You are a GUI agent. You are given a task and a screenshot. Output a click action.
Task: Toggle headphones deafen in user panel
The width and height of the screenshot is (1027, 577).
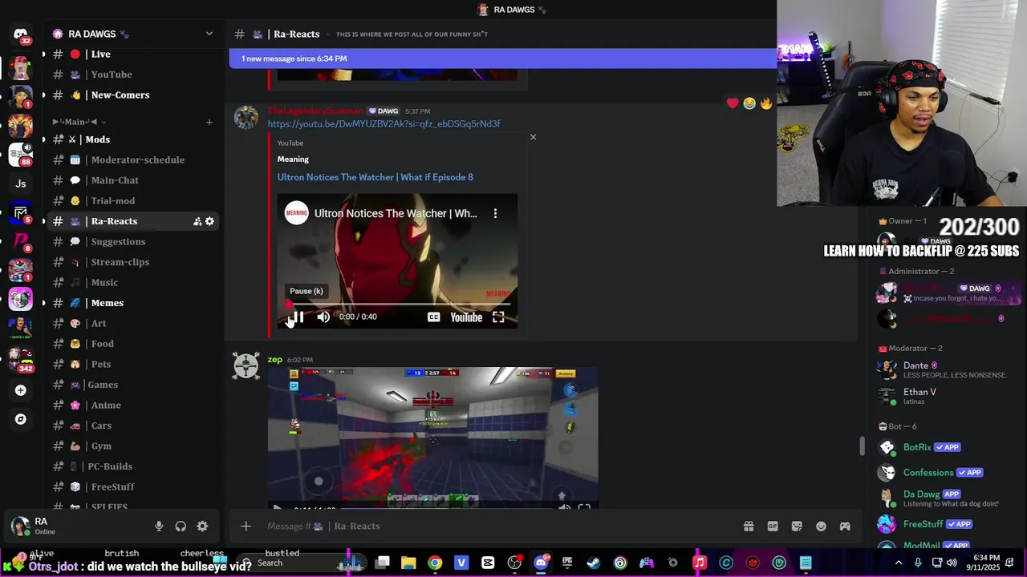(181, 527)
